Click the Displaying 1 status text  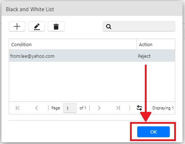point(163,108)
